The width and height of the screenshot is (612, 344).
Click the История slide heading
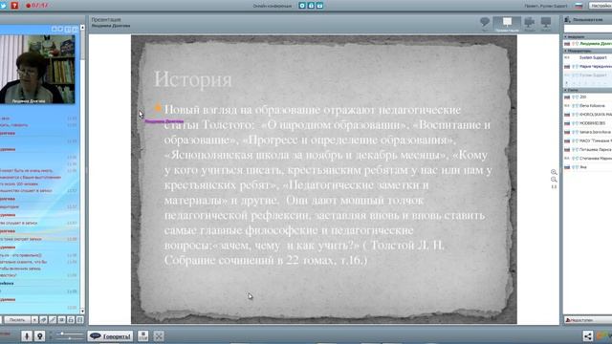(193, 79)
